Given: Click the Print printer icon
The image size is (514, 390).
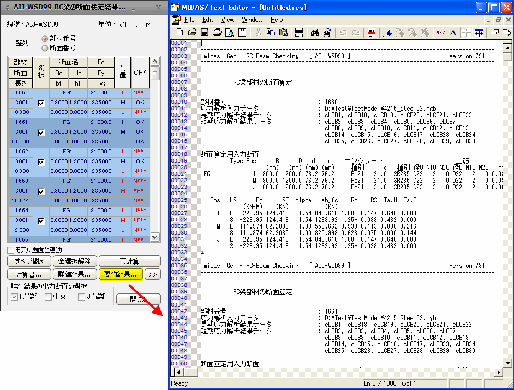Looking at the screenshot, I should (x=217, y=32).
